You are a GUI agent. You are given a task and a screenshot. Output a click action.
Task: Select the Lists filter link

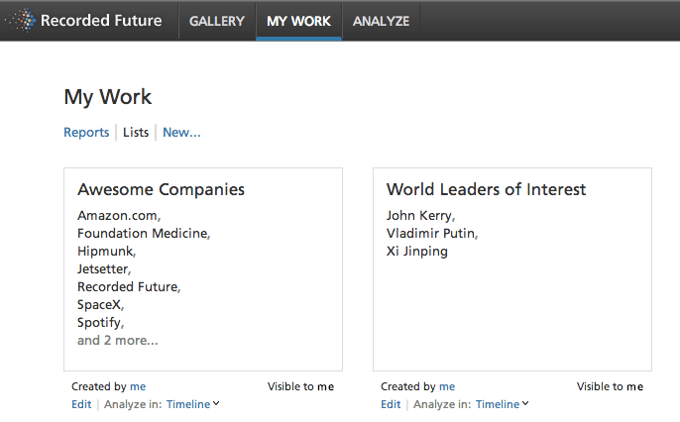[136, 133]
